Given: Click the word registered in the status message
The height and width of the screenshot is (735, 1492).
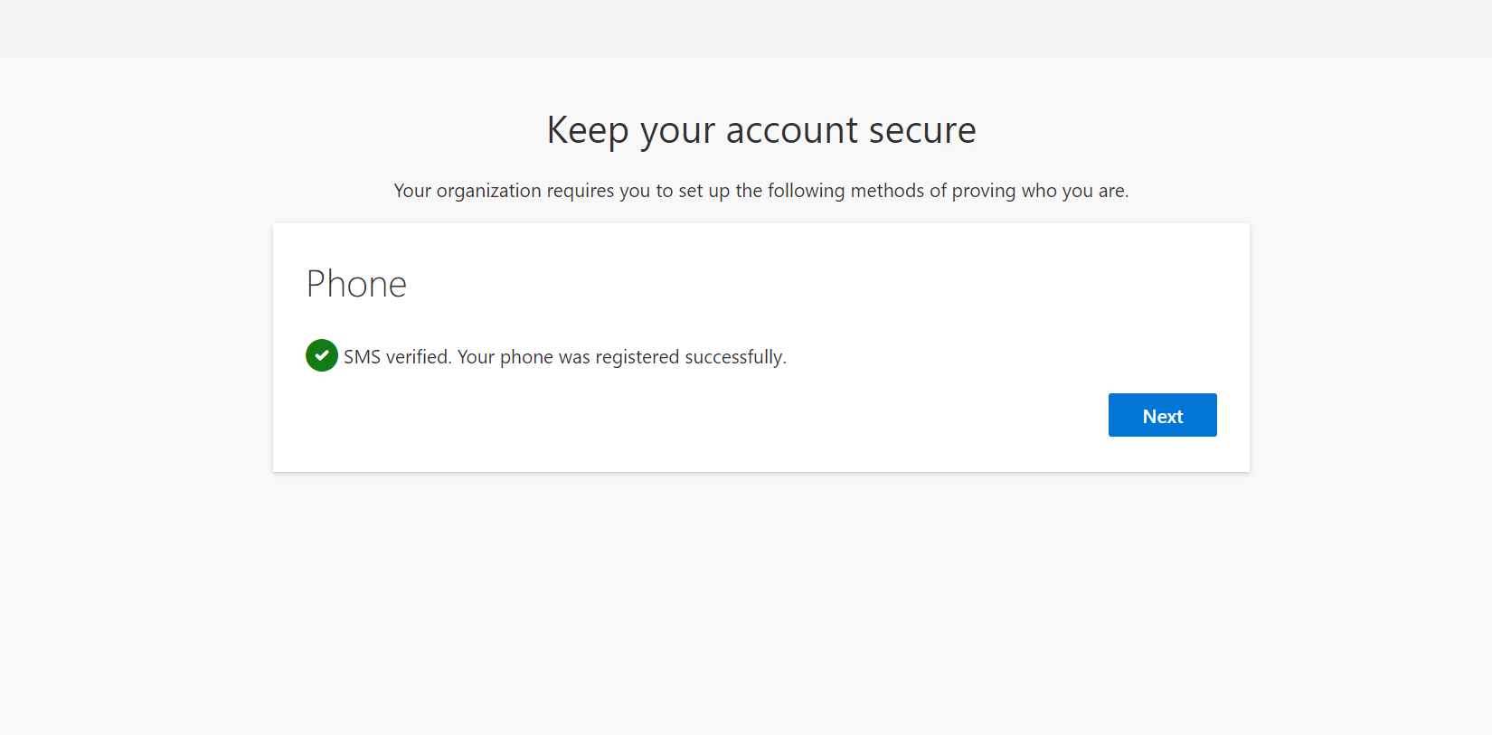Looking at the screenshot, I should pyautogui.click(x=637, y=357).
